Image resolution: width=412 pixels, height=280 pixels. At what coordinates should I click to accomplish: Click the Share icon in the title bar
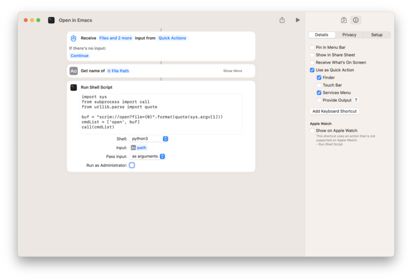[282, 20]
